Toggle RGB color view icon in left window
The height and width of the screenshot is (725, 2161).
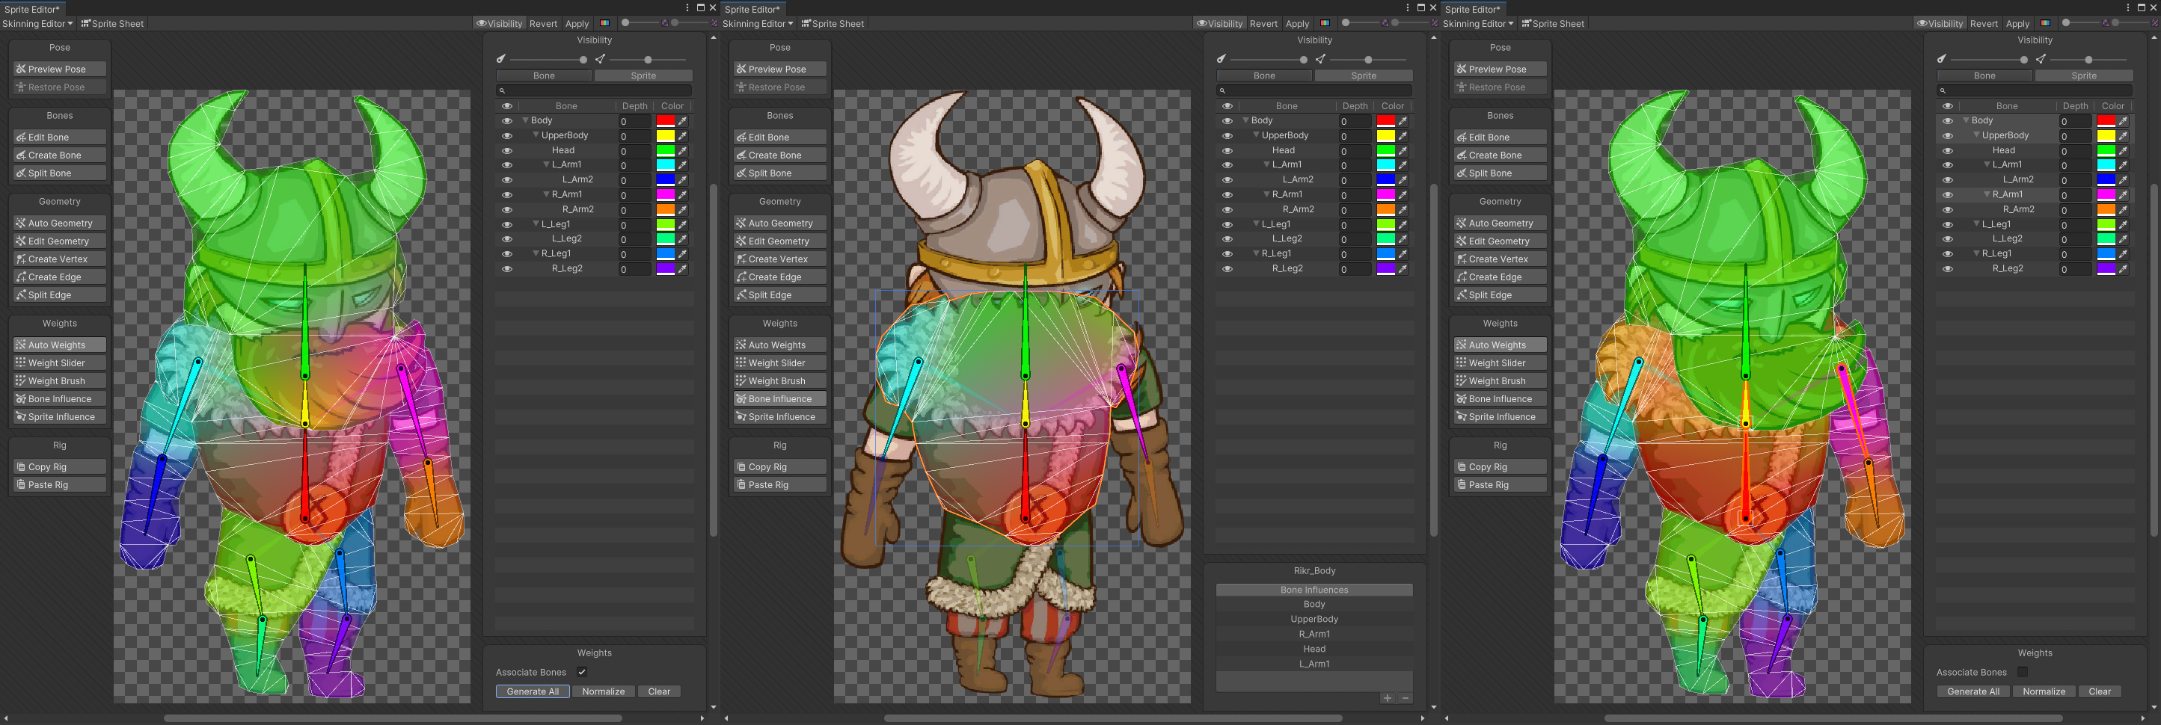[x=605, y=23]
